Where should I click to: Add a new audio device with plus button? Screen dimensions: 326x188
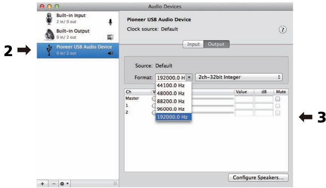(42, 184)
